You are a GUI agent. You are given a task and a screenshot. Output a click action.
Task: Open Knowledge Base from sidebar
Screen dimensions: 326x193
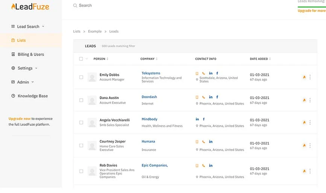(x=33, y=96)
